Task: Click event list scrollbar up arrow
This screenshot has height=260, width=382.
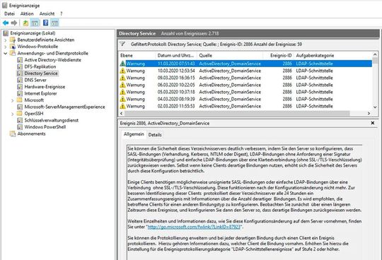Action: pos(375,54)
